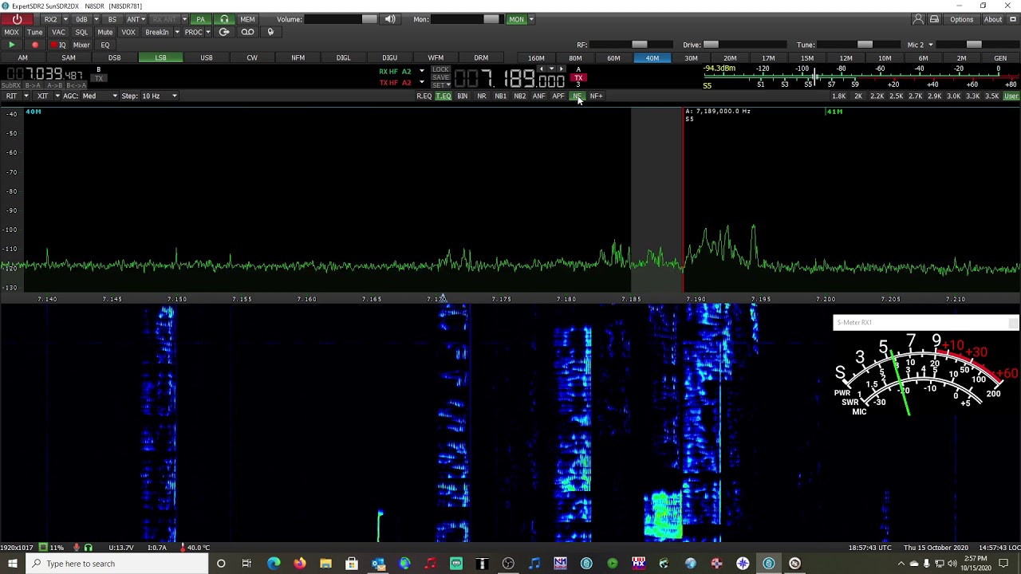Toggle frequency LOCK

tap(440, 69)
